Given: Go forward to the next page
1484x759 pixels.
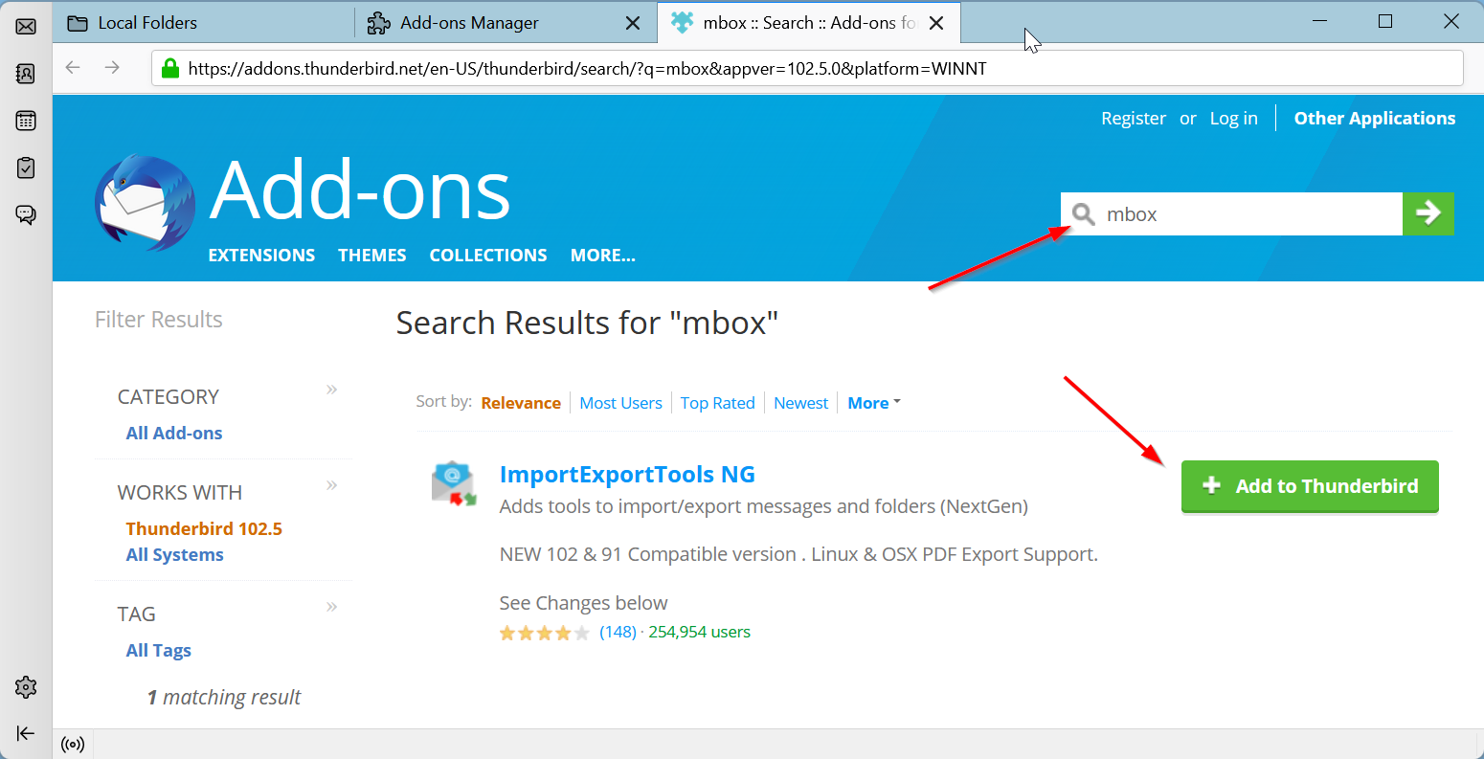Looking at the screenshot, I should (x=112, y=68).
